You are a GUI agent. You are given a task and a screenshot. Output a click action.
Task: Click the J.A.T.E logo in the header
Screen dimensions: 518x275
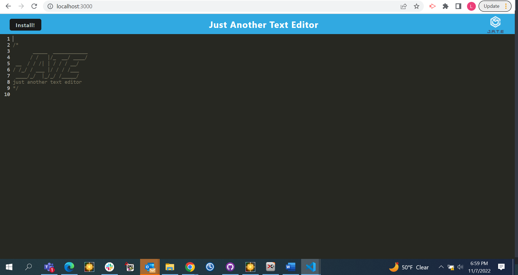(495, 24)
